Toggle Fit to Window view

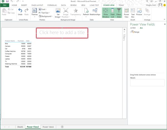pyautogui.click(x=105, y=13)
